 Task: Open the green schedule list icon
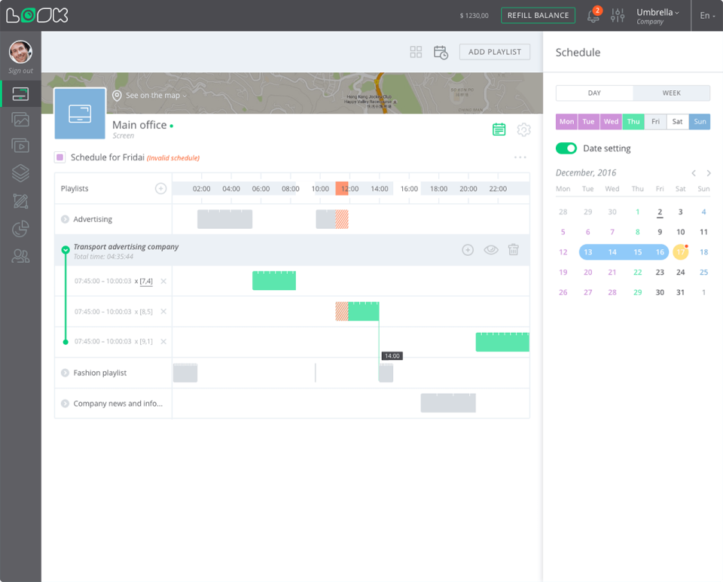pos(499,130)
